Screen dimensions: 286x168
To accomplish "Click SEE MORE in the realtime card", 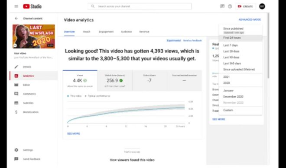I will 219,119.
